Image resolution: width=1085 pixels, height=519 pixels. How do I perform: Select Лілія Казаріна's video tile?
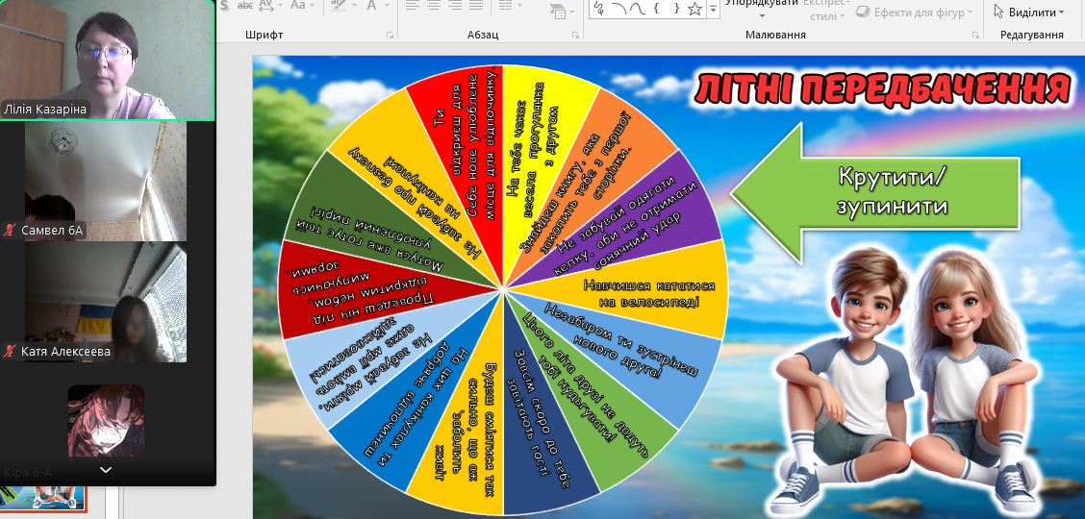(108, 60)
